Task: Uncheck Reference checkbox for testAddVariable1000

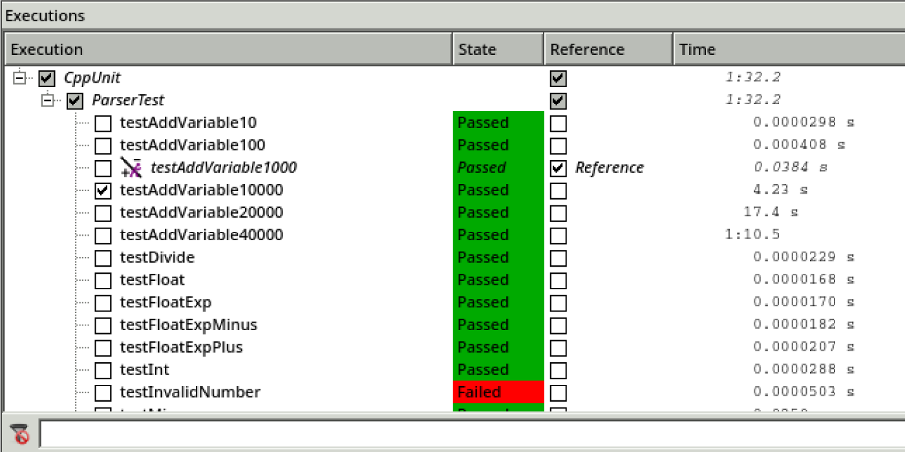Action: pos(558,169)
